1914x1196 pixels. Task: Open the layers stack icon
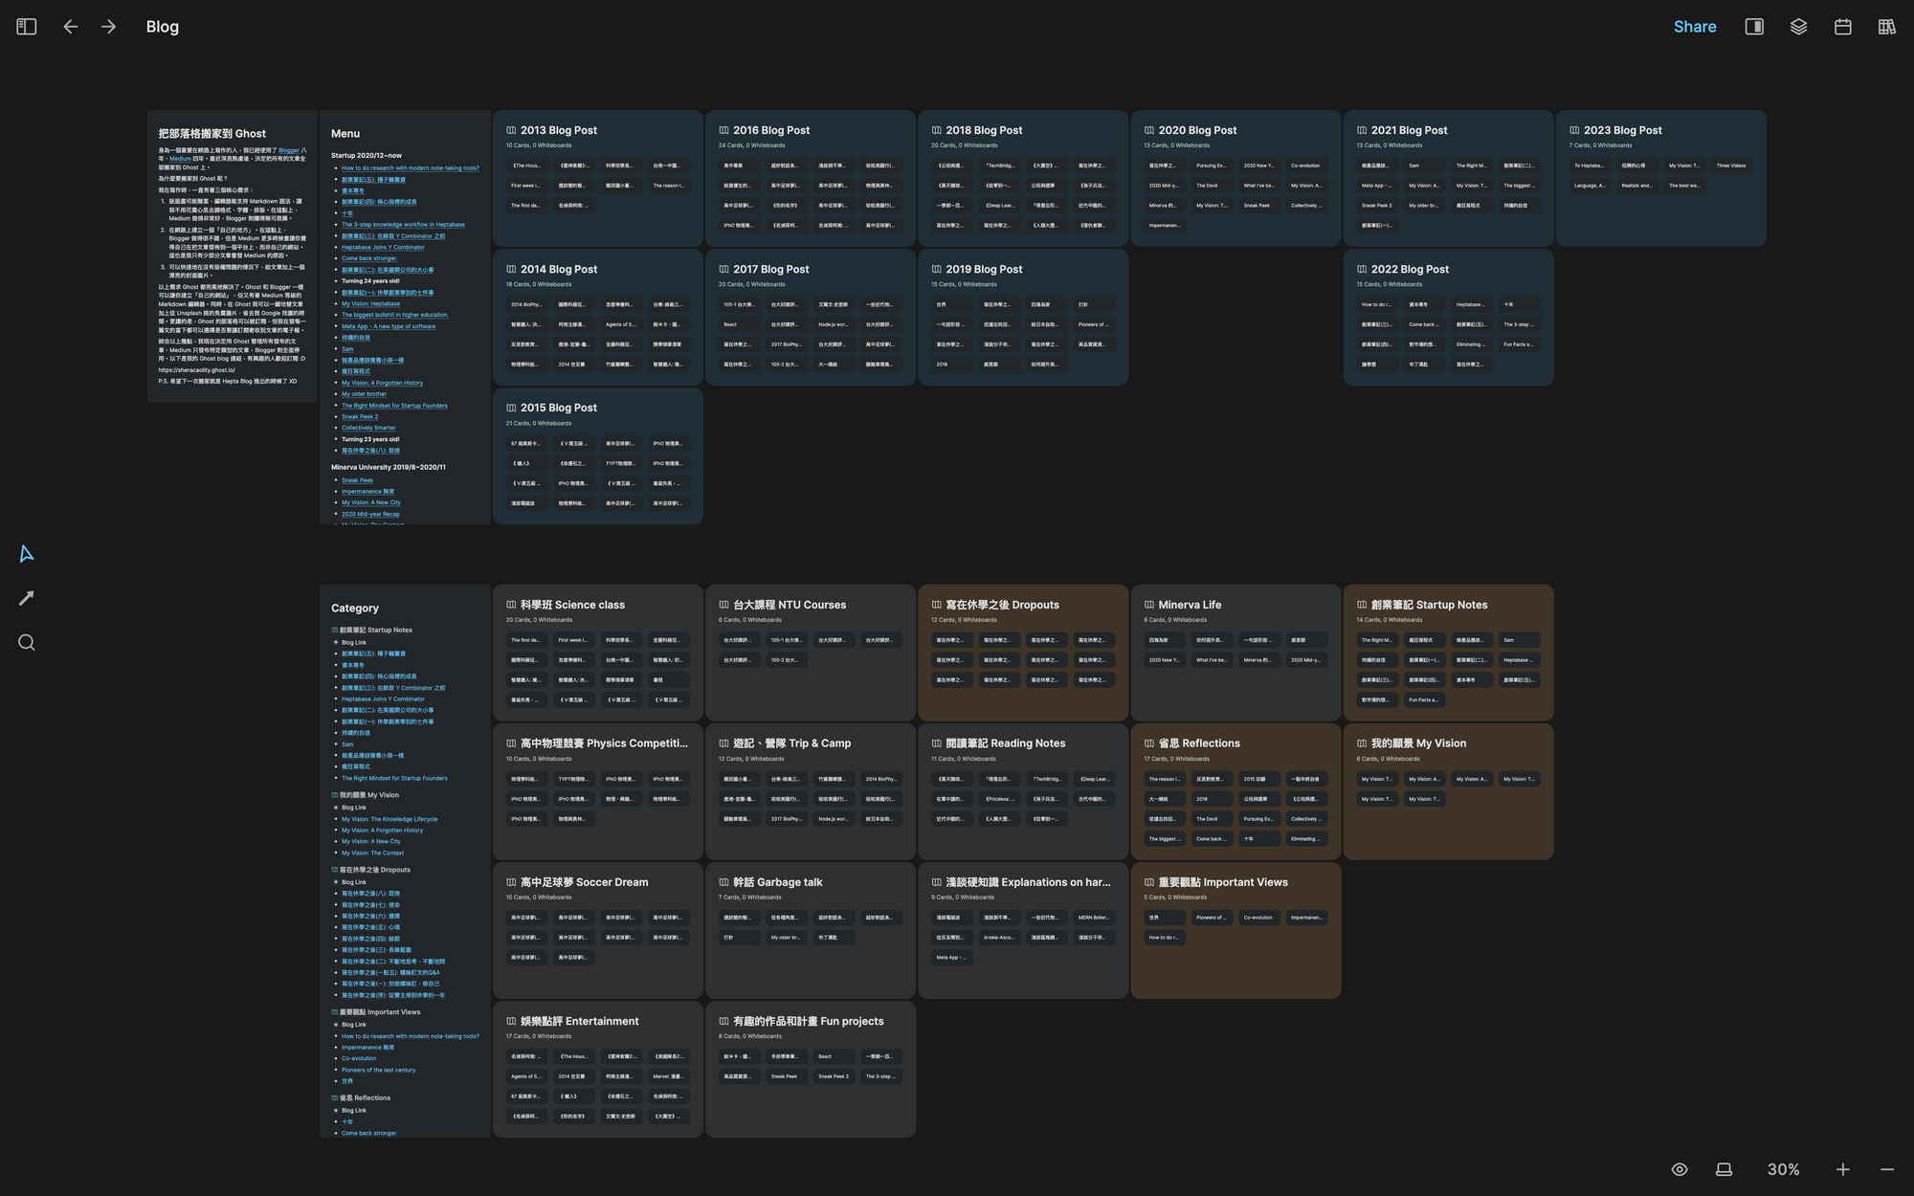[1798, 27]
